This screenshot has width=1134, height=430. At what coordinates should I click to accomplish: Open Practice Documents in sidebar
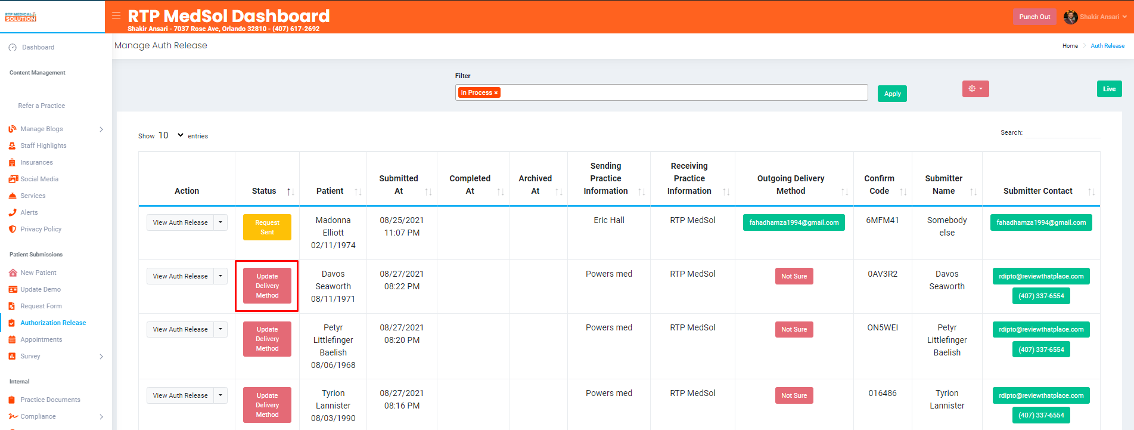(x=50, y=400)
